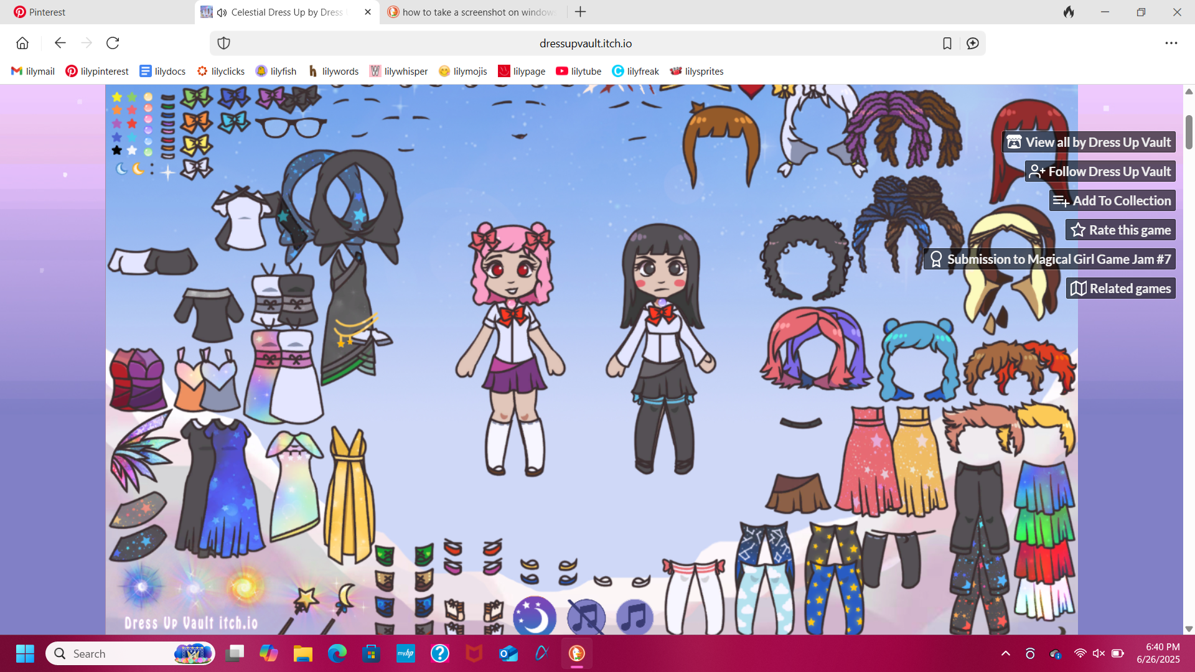Choose the black curly afro hair

coord(805,258)
